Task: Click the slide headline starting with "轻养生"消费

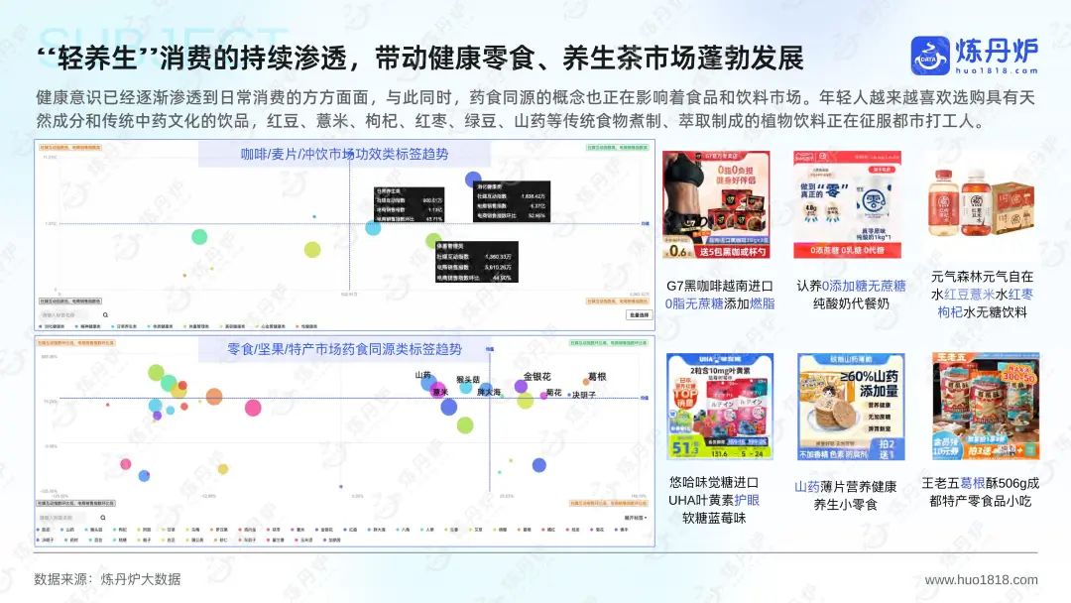Action: tap(420, 60)
